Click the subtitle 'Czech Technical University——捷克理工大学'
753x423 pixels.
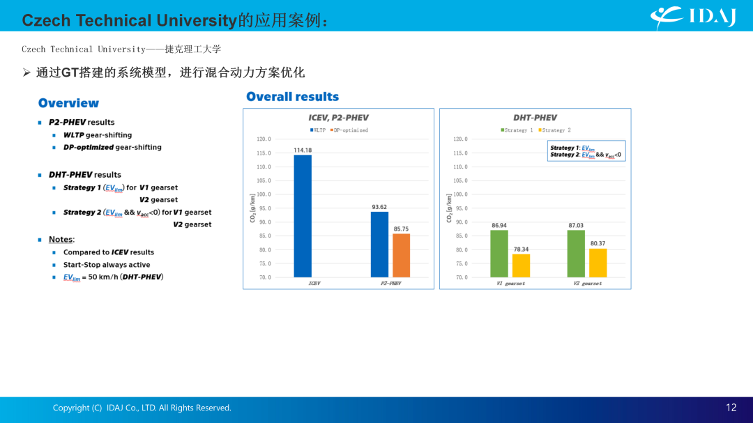[121, 49]
